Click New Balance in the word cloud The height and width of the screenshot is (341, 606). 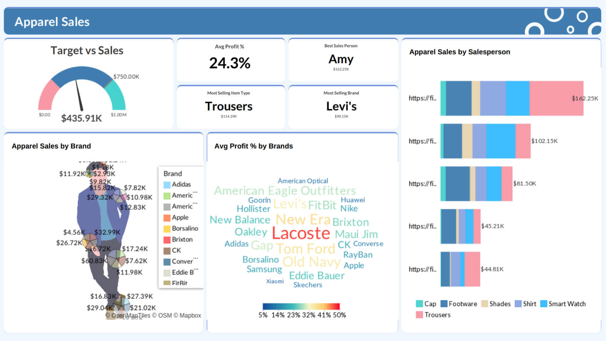(x=240, y=220)
